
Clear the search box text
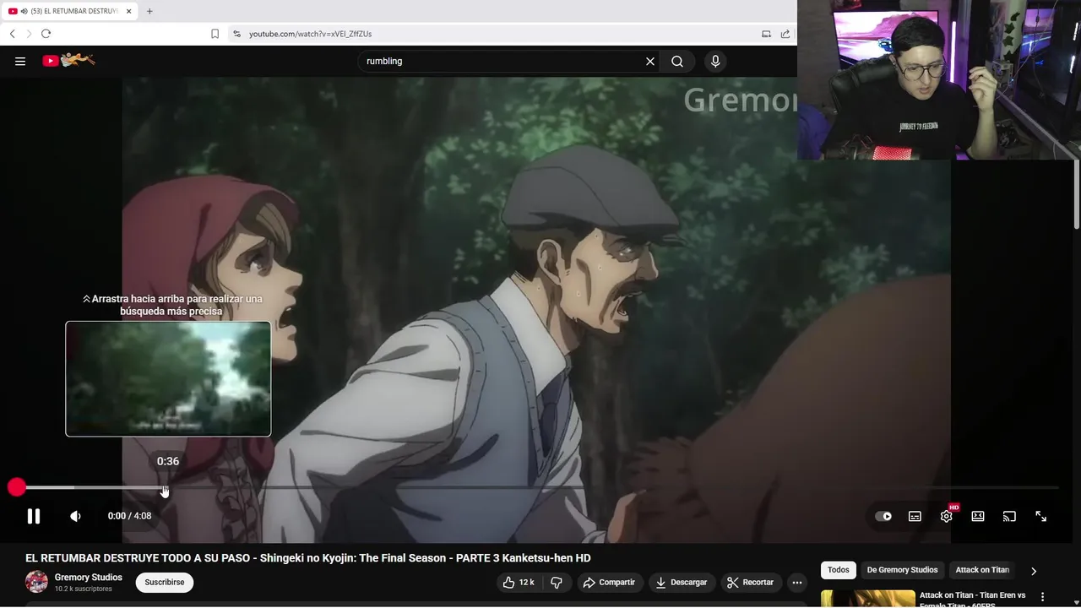tap(650, 61)
